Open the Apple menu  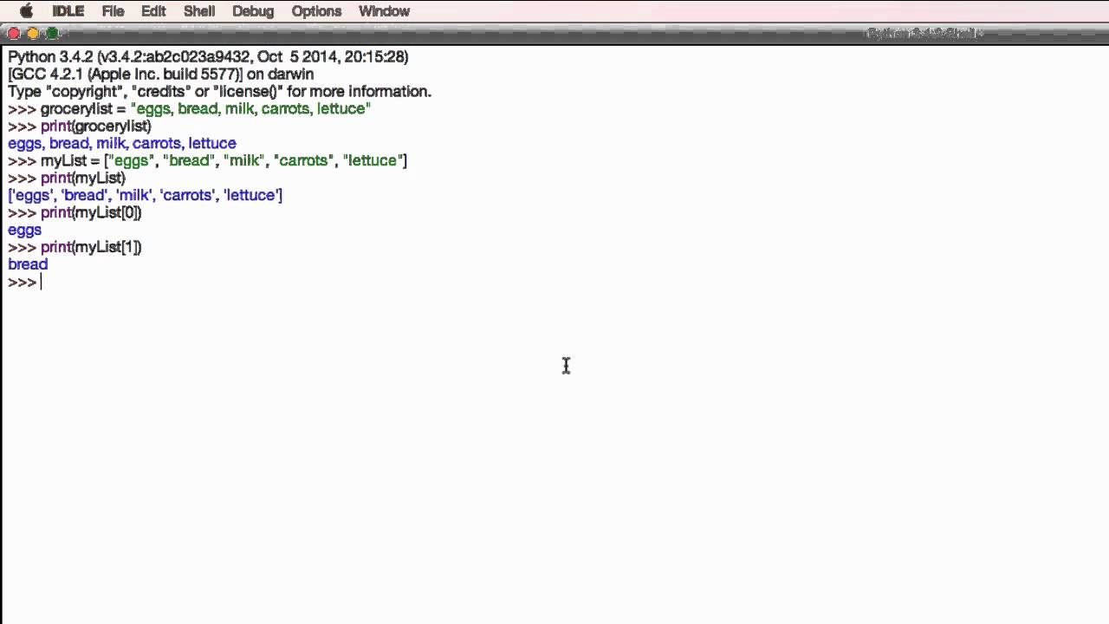[x=26, y=11]
